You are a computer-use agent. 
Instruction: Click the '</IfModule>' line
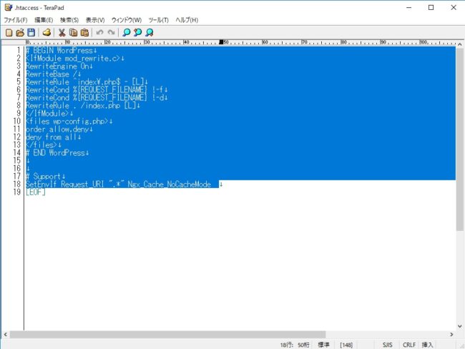(x=49, y=113)
